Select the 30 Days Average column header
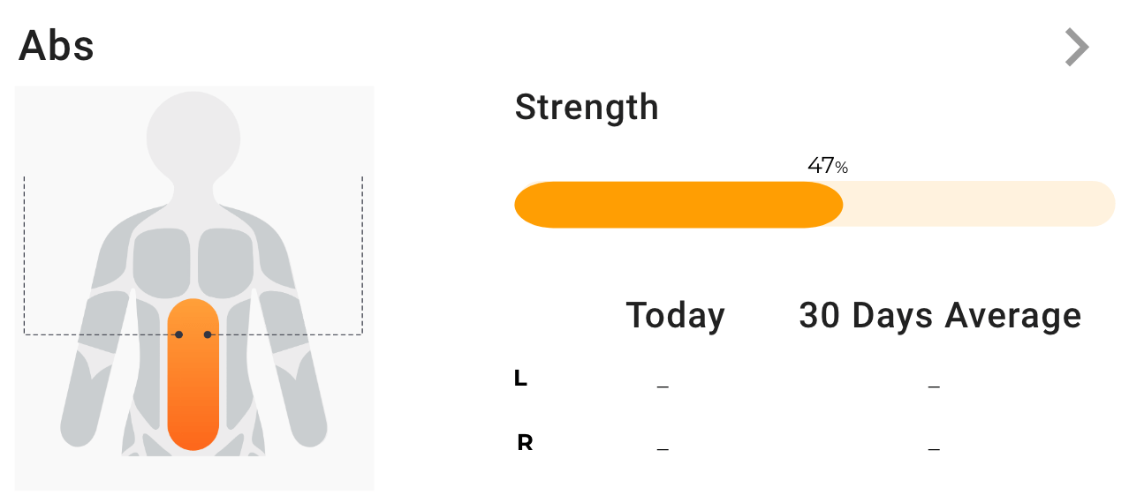Viewport: 1129px width, 503px height. pyautogui.click(x=940, y=315)
